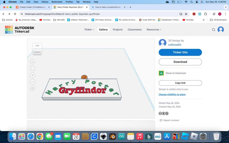Open the Apple menu

coord(4,2)
